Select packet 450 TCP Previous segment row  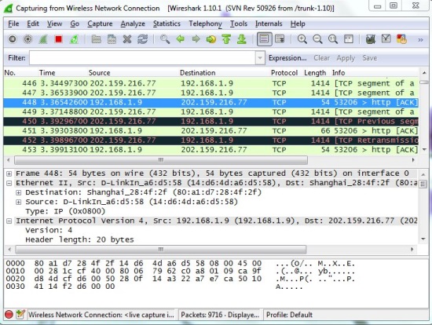pos(211,121)
